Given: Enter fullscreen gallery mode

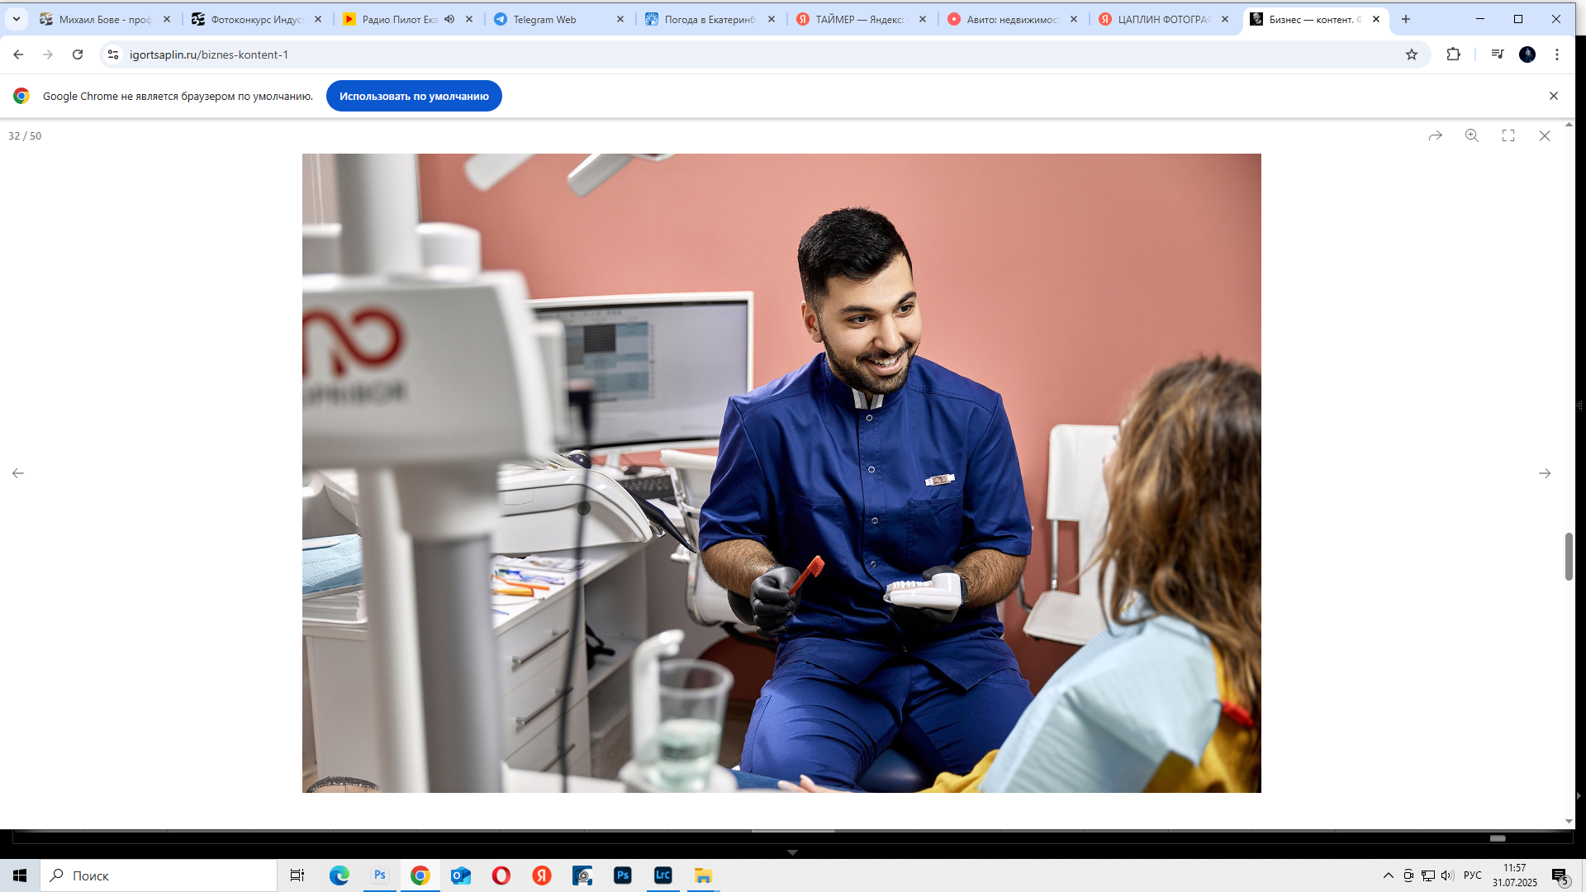Looking at the screenshot, I should click(x=1508, y=135).
